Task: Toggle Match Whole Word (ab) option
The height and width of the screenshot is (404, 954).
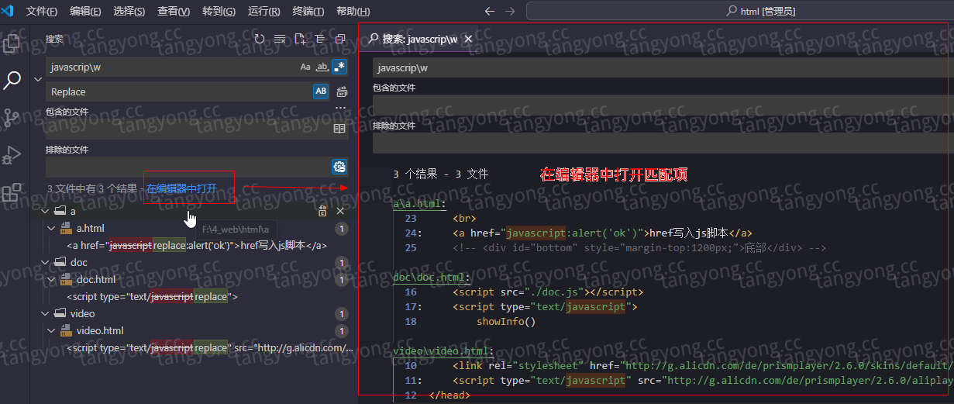Action: pos(322,67)
